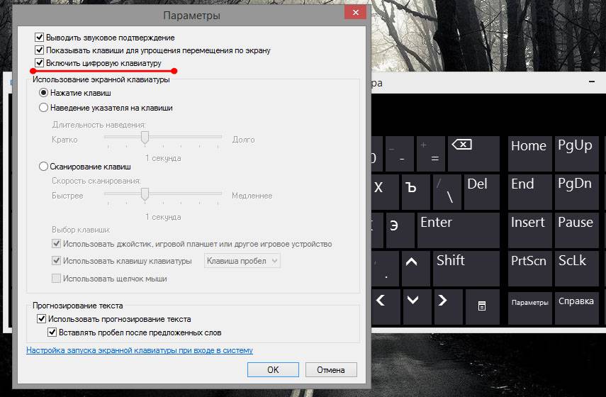This screenshot has height=397, width=606.
Task: Close the Параметры dialog
Action: point(356,12)
